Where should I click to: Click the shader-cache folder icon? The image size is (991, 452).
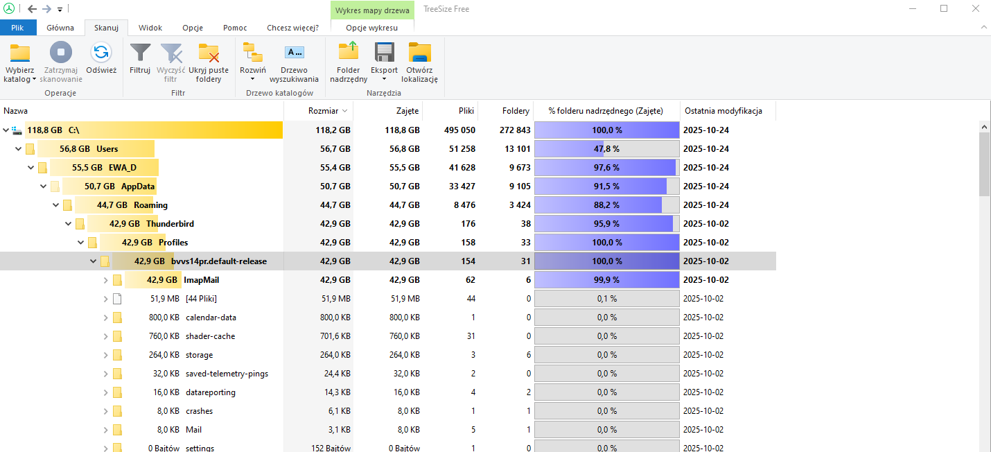(117, 336)
